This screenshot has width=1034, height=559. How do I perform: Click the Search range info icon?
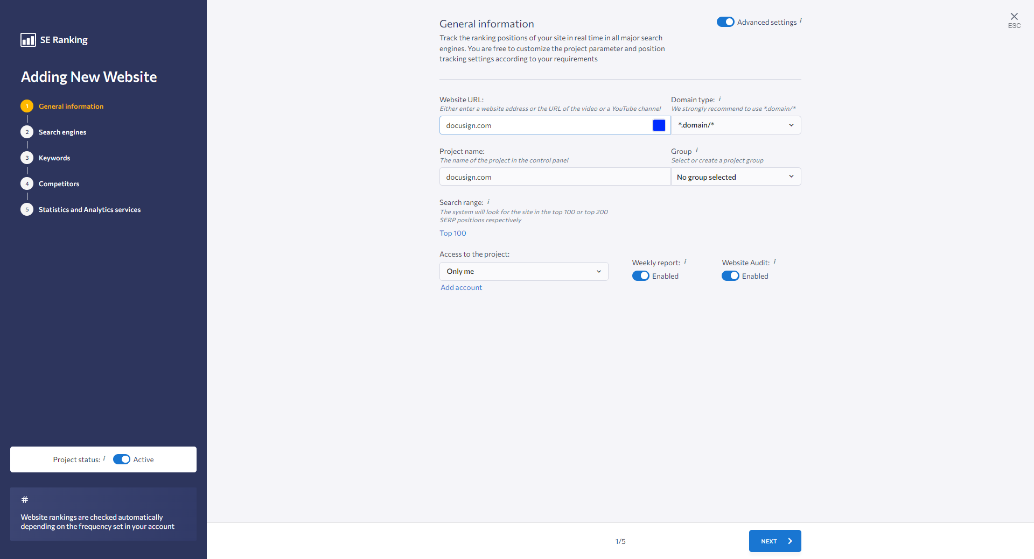tap(488, 202)
